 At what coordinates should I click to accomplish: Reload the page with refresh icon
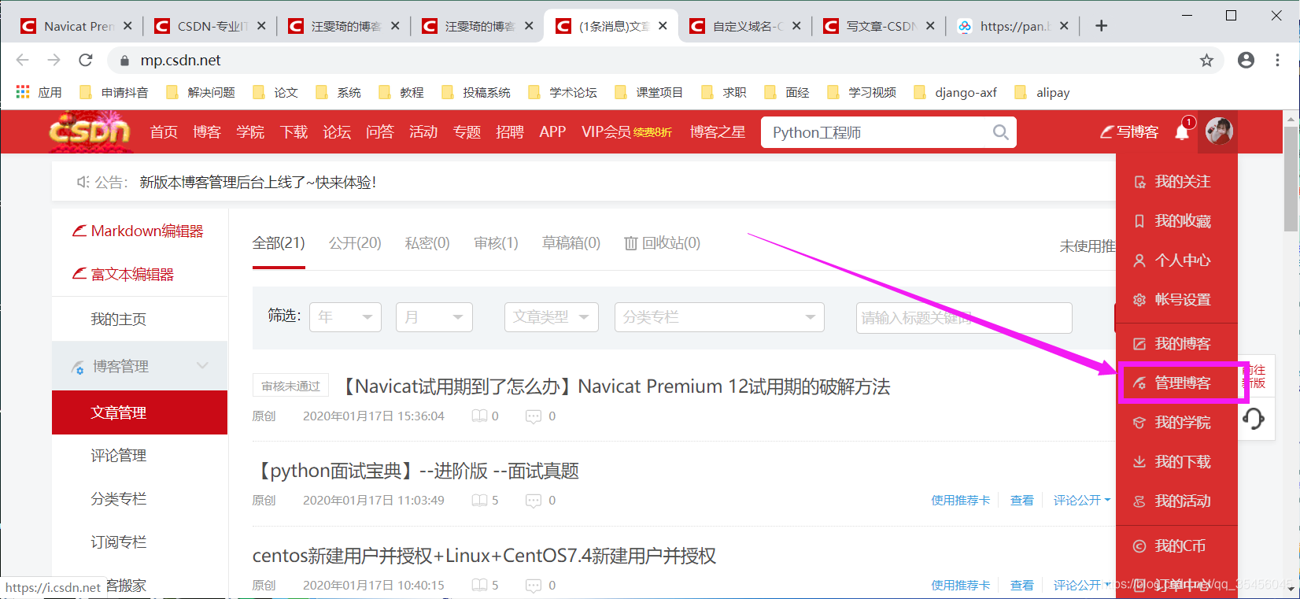pos(86,60)
